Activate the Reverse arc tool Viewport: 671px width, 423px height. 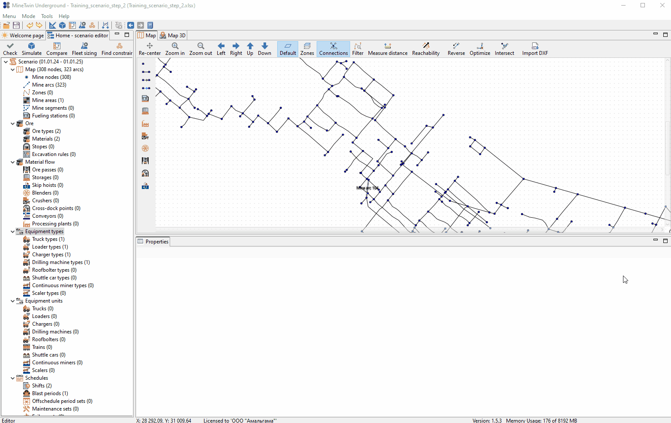click(456, 49)
